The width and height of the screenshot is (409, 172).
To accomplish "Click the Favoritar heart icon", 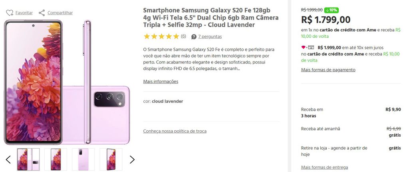I will (x=10, y=13).
